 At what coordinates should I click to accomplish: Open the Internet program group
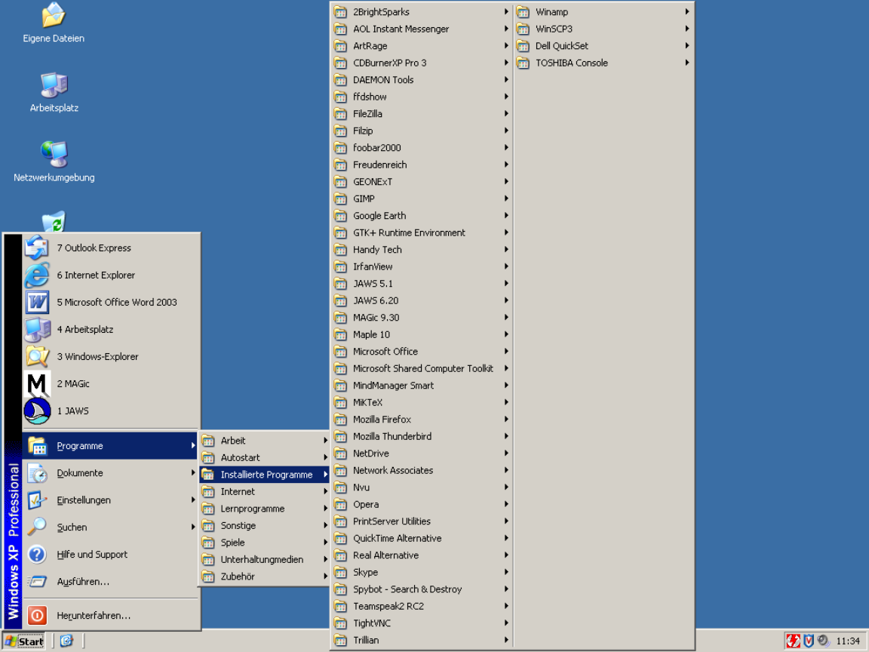point(264,492)
